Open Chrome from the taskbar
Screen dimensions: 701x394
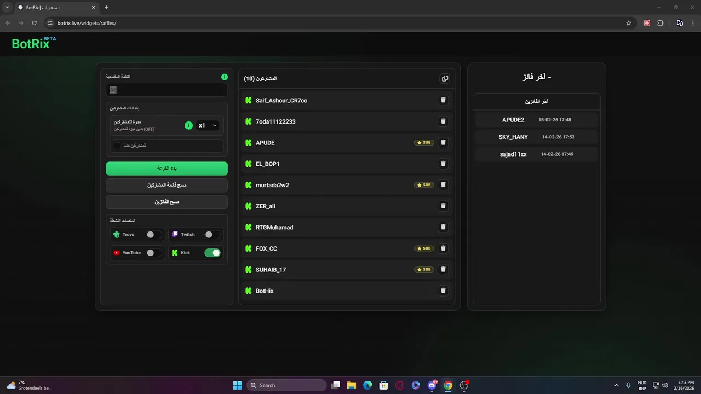point(448,385)
